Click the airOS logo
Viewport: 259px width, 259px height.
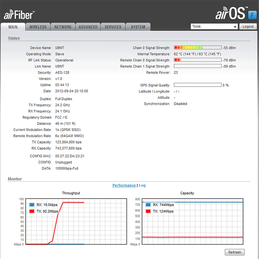coord(230,14)
